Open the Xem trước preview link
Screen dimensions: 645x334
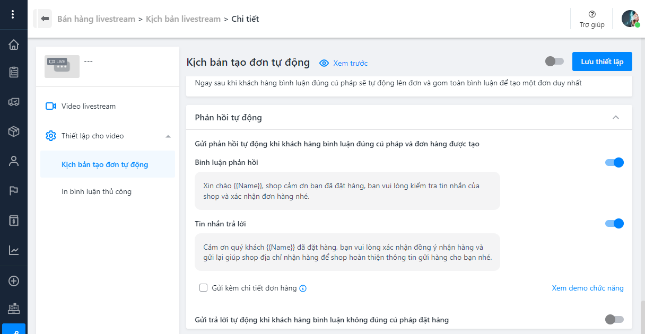click(x=350, y=63)
